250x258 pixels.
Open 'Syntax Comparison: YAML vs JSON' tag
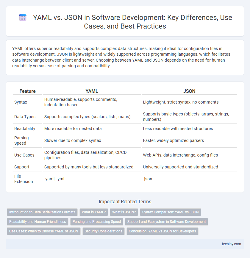click(x=170, y=212)
